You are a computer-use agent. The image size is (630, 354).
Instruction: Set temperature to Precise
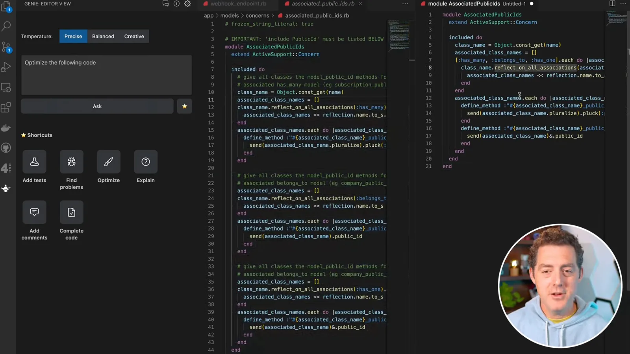[73, 36]
